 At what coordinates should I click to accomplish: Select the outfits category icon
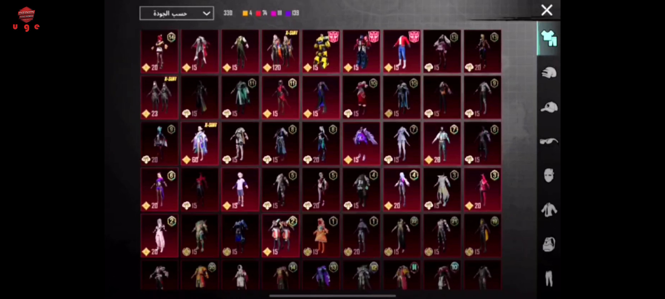pos(549,38)
